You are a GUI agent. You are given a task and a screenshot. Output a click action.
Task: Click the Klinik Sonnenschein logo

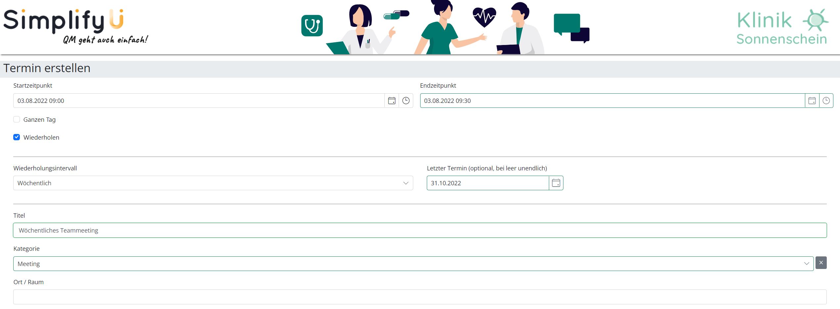pyautogui.click(x=782, y=27)
